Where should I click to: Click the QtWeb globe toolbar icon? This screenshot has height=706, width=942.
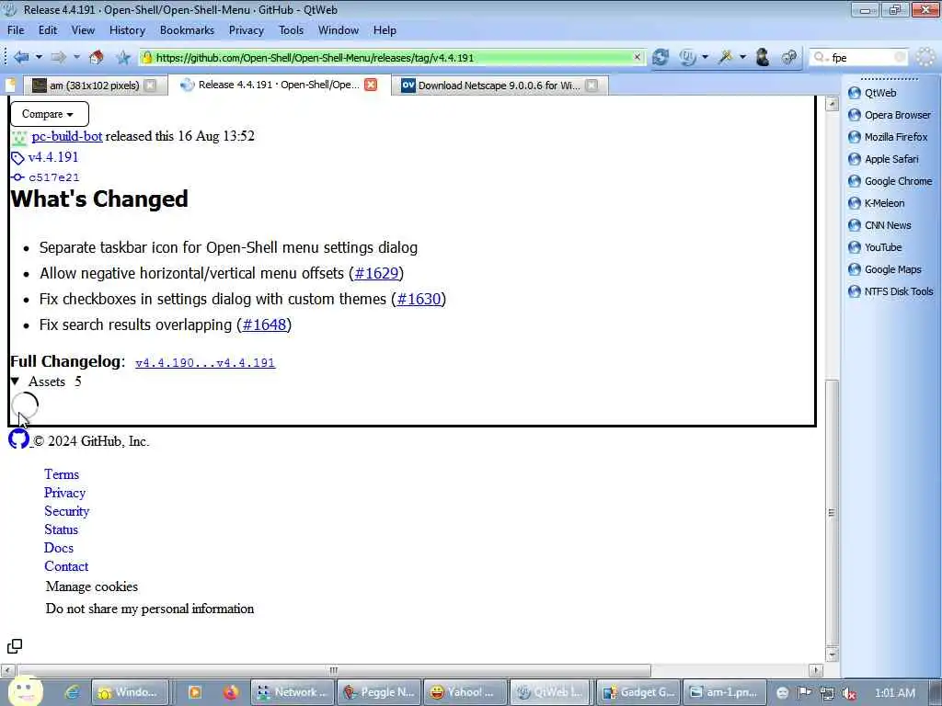[x=687, y=57]
